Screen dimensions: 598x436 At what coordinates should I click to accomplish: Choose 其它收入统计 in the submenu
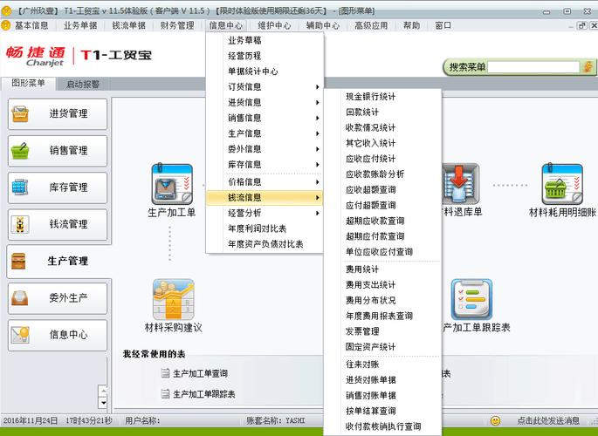coord(382,143)
